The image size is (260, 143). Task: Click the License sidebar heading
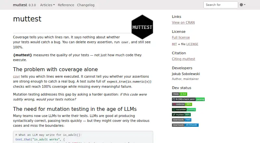pyautogui.click(x=178, y=32)
